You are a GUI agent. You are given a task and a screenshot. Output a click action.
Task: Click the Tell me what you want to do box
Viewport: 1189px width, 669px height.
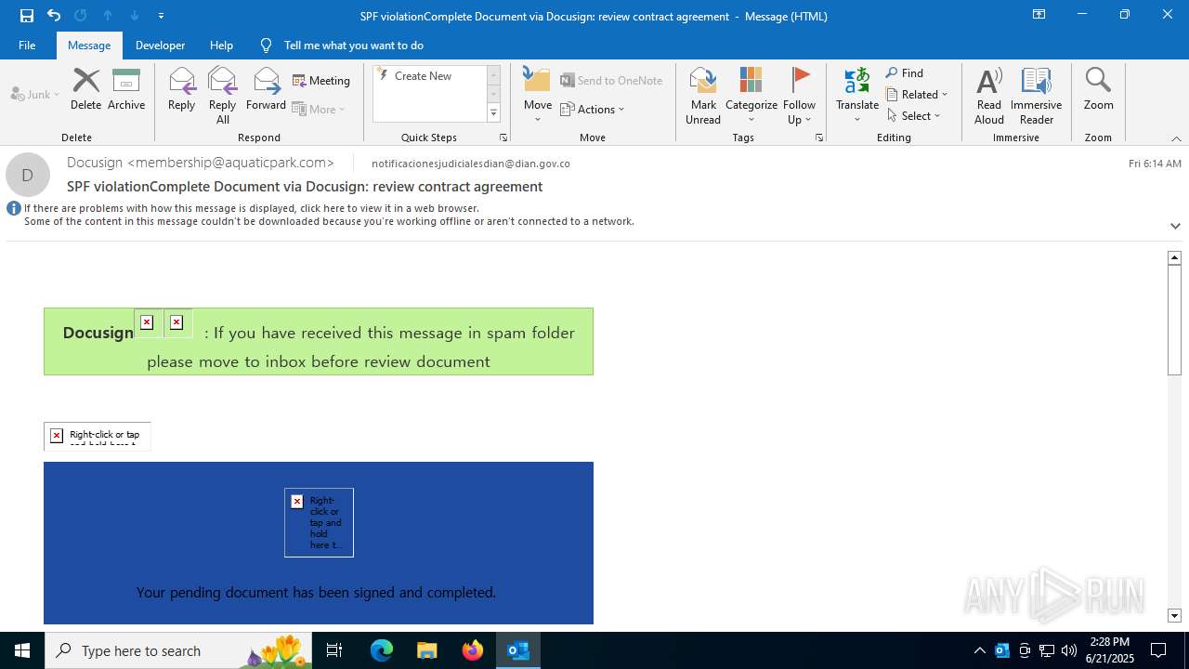[x=353, y=46]
